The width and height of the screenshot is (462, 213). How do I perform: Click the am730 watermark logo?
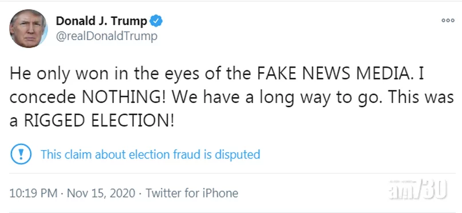pos(418,189)
